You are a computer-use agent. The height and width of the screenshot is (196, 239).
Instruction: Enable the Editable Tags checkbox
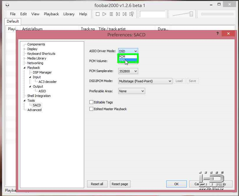(91, 102)
